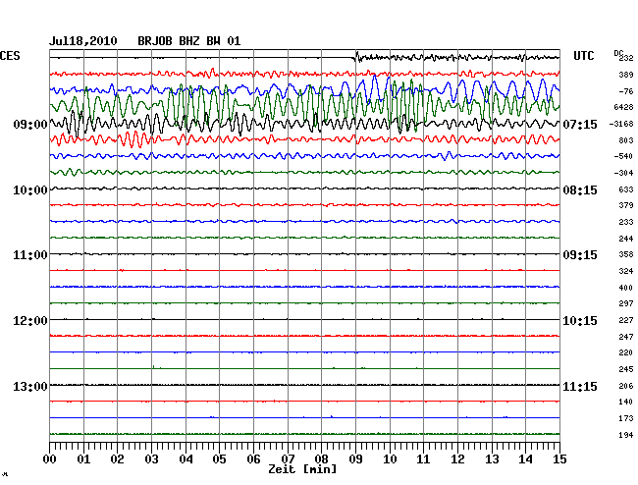Viewport: 638px width, 485px height.
Task: Select the DC offset value -76
Action: (626, 91)
